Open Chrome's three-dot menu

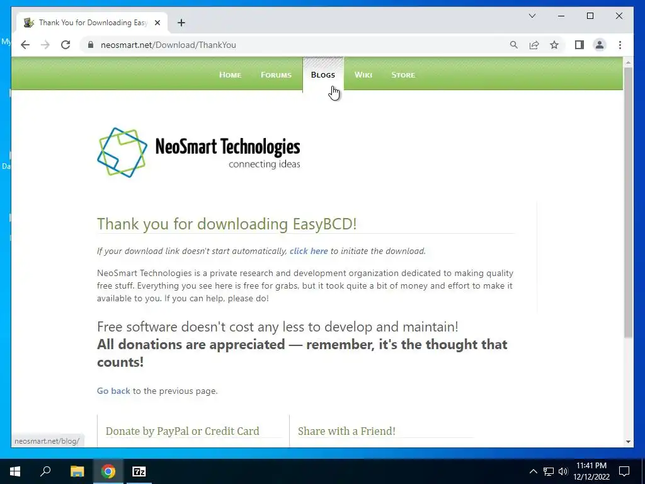coord(620,45)
